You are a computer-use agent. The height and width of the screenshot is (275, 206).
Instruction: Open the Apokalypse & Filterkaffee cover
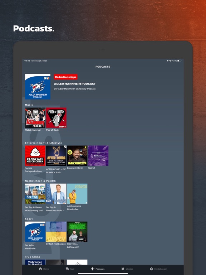click(x=77, y=194)
